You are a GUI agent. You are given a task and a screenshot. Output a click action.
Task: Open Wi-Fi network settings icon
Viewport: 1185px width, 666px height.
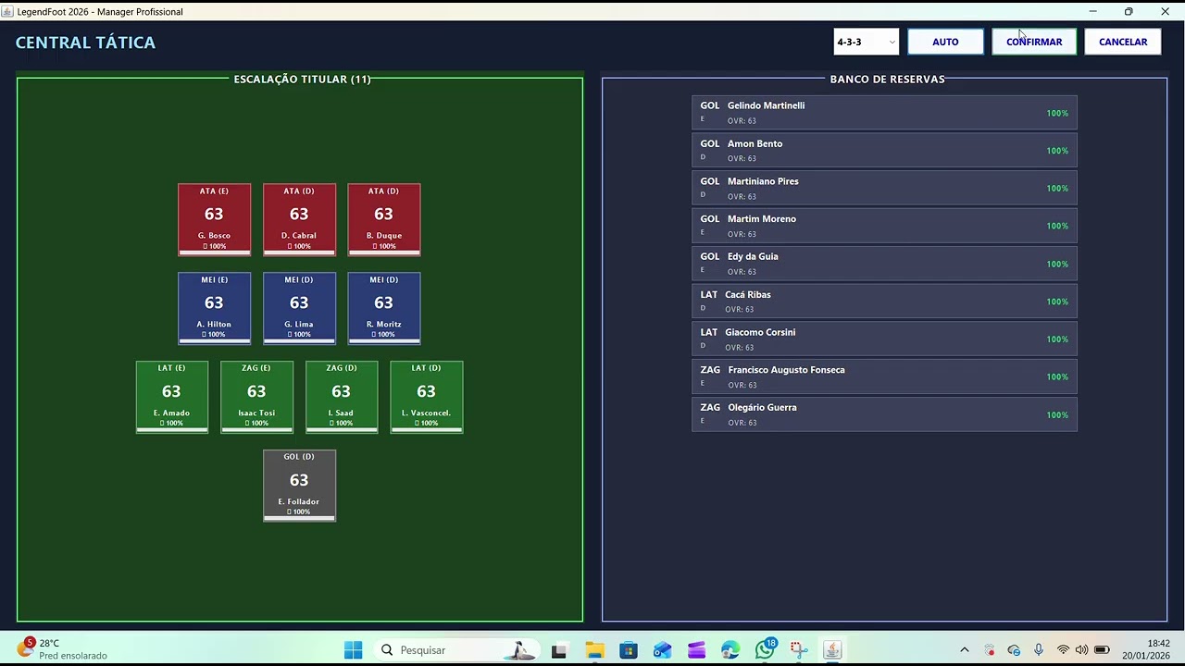1063,650
